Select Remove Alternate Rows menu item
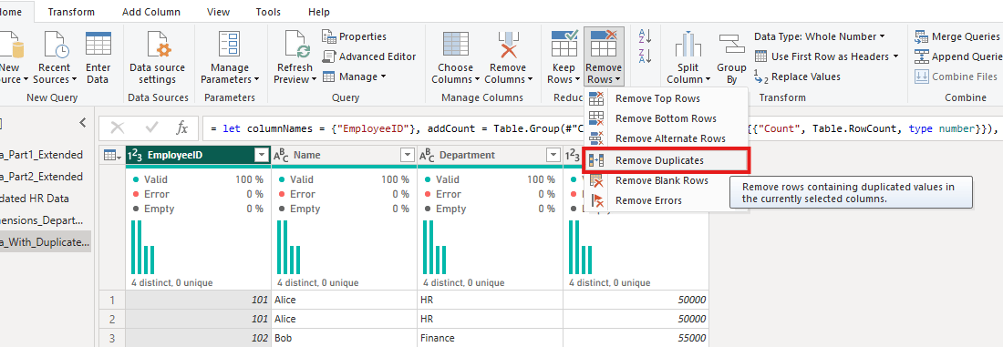The height and width of the screenshot is (347, 1003). coord(666,138)
